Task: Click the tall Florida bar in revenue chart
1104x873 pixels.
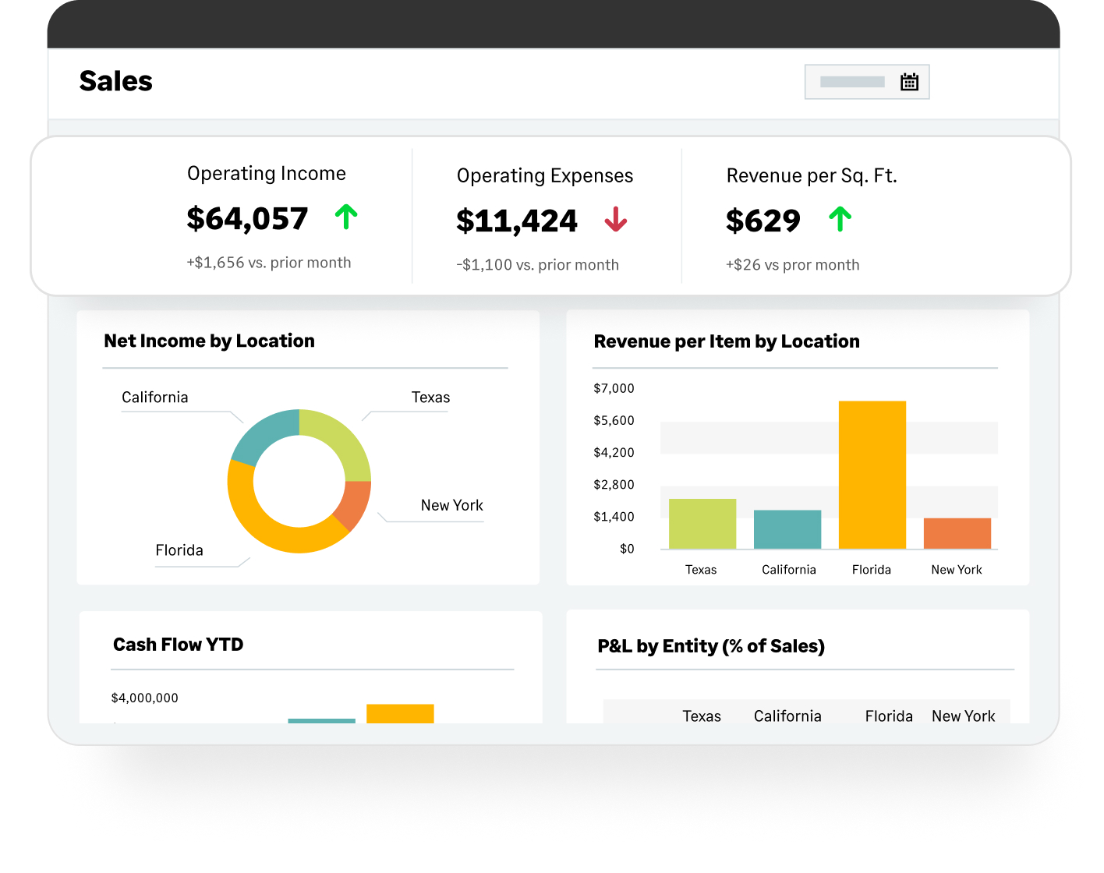Action: [x=872, y=475]
